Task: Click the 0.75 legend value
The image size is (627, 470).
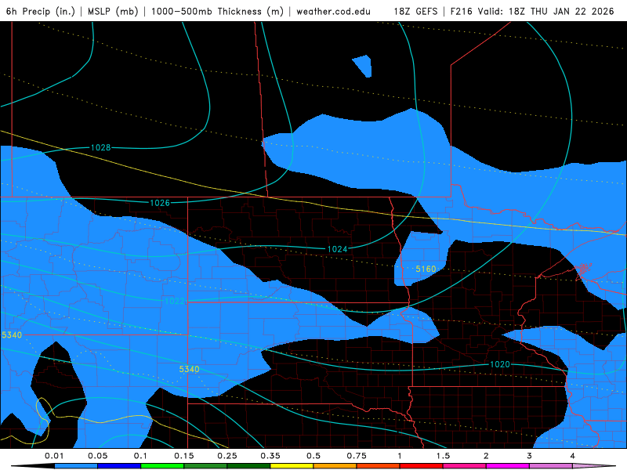Action: [x=357, y=456]
